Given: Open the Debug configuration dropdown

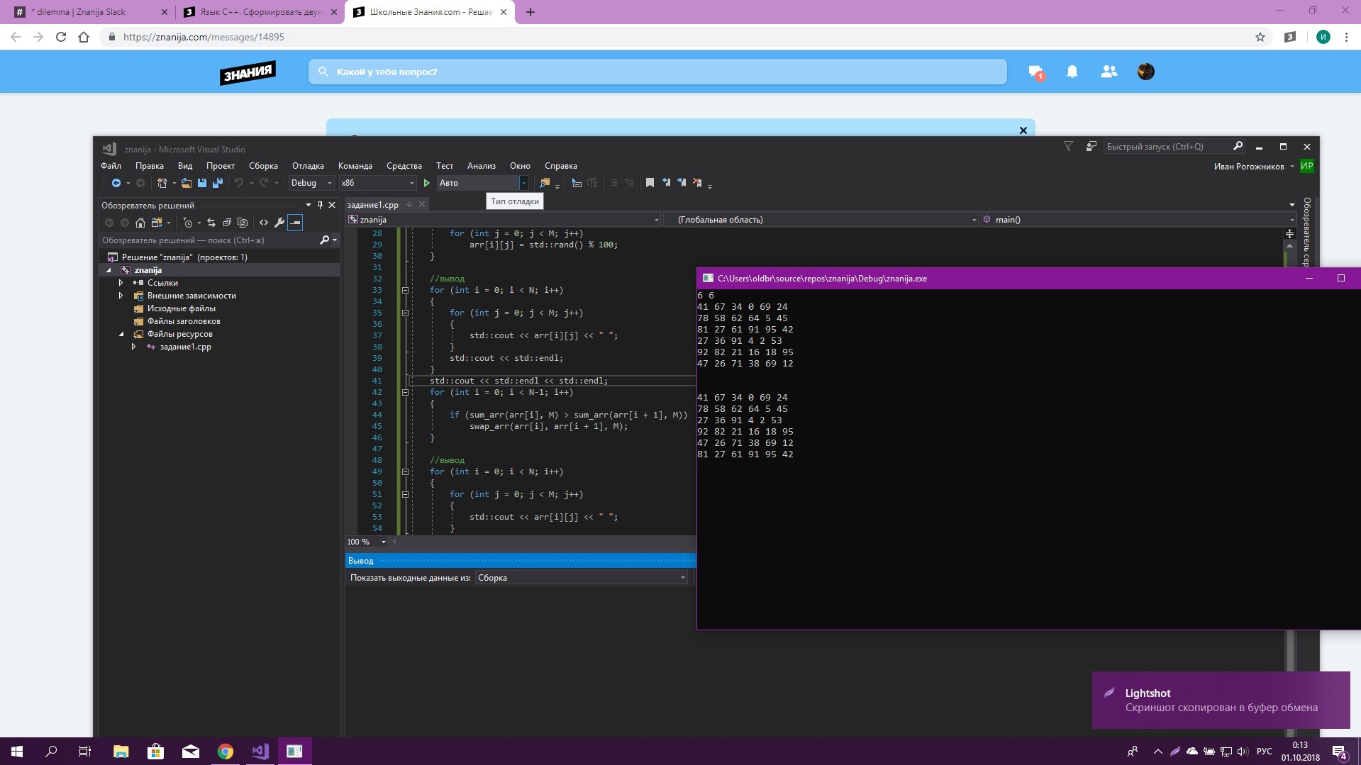Looking at the screenshot, I should coord(311,183).
